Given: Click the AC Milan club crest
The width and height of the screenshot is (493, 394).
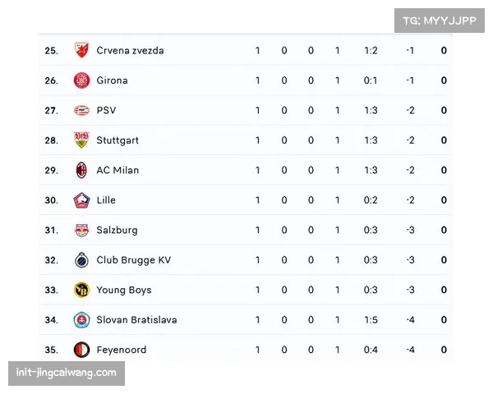Looking at the screenshot, I should click(x=81, y=170).
